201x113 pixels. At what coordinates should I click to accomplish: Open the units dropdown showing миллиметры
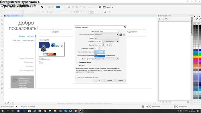pyautogui.click(x=112, y=41)
